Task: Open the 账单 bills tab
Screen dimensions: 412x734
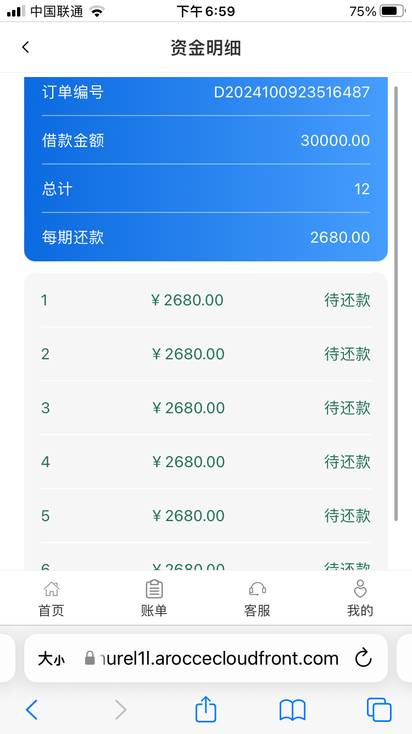Action: pyautogui.click(x=154, y=599)
